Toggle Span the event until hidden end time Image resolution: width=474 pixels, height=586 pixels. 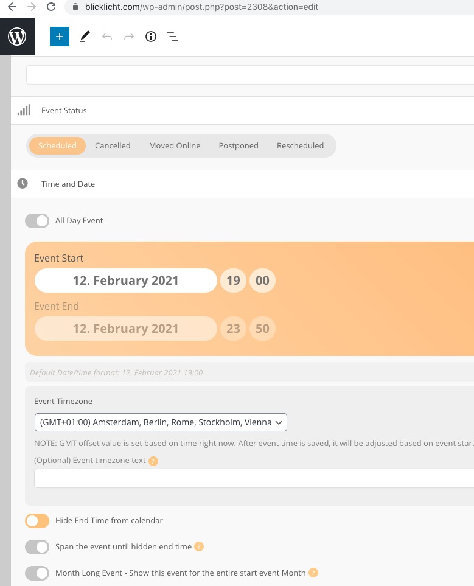[37, 547]
